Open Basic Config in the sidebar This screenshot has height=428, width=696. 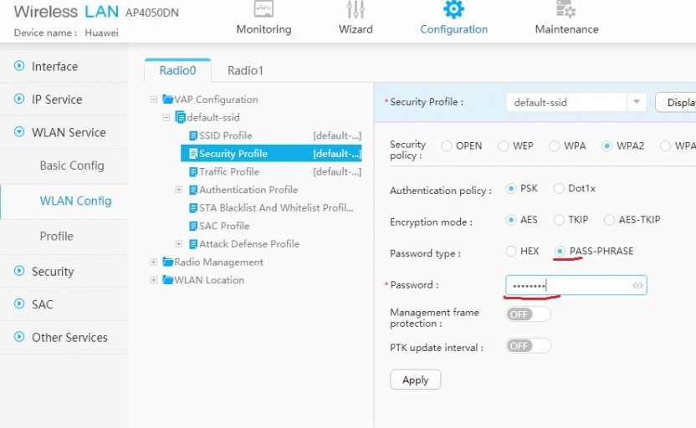(x=72, y=166)
